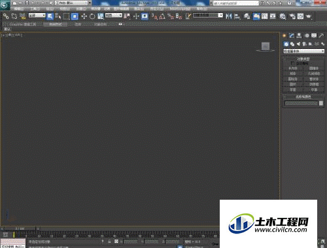Open the Standard Primitives dropdown
Screen dimensions: 327x248
(x=303, y=51)
